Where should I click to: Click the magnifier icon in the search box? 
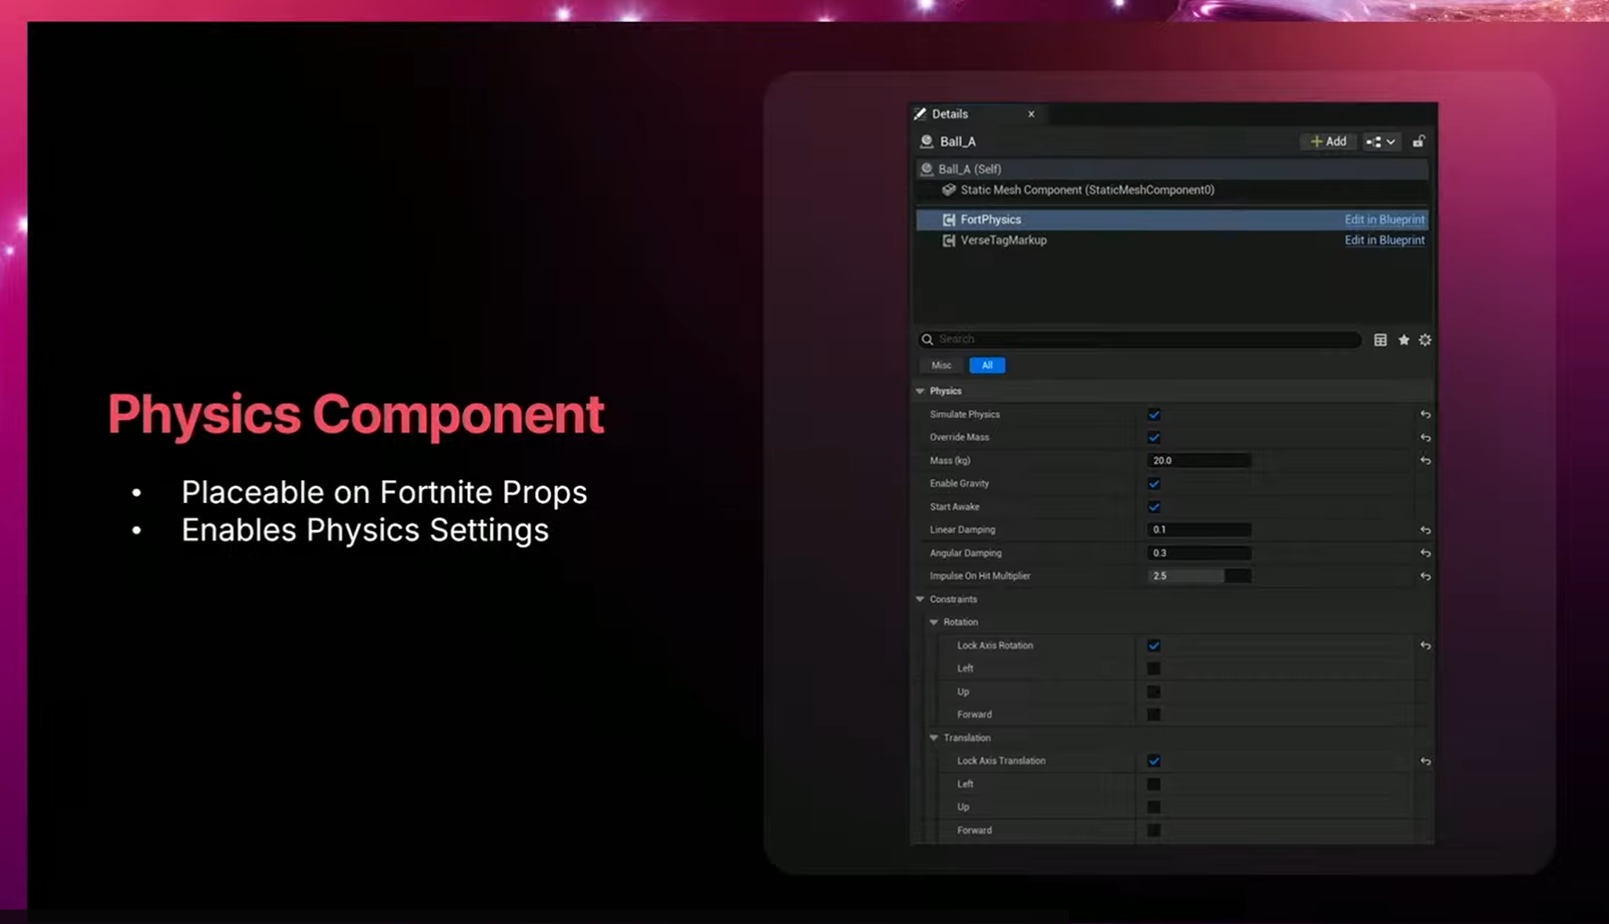(x=927, y=339)
